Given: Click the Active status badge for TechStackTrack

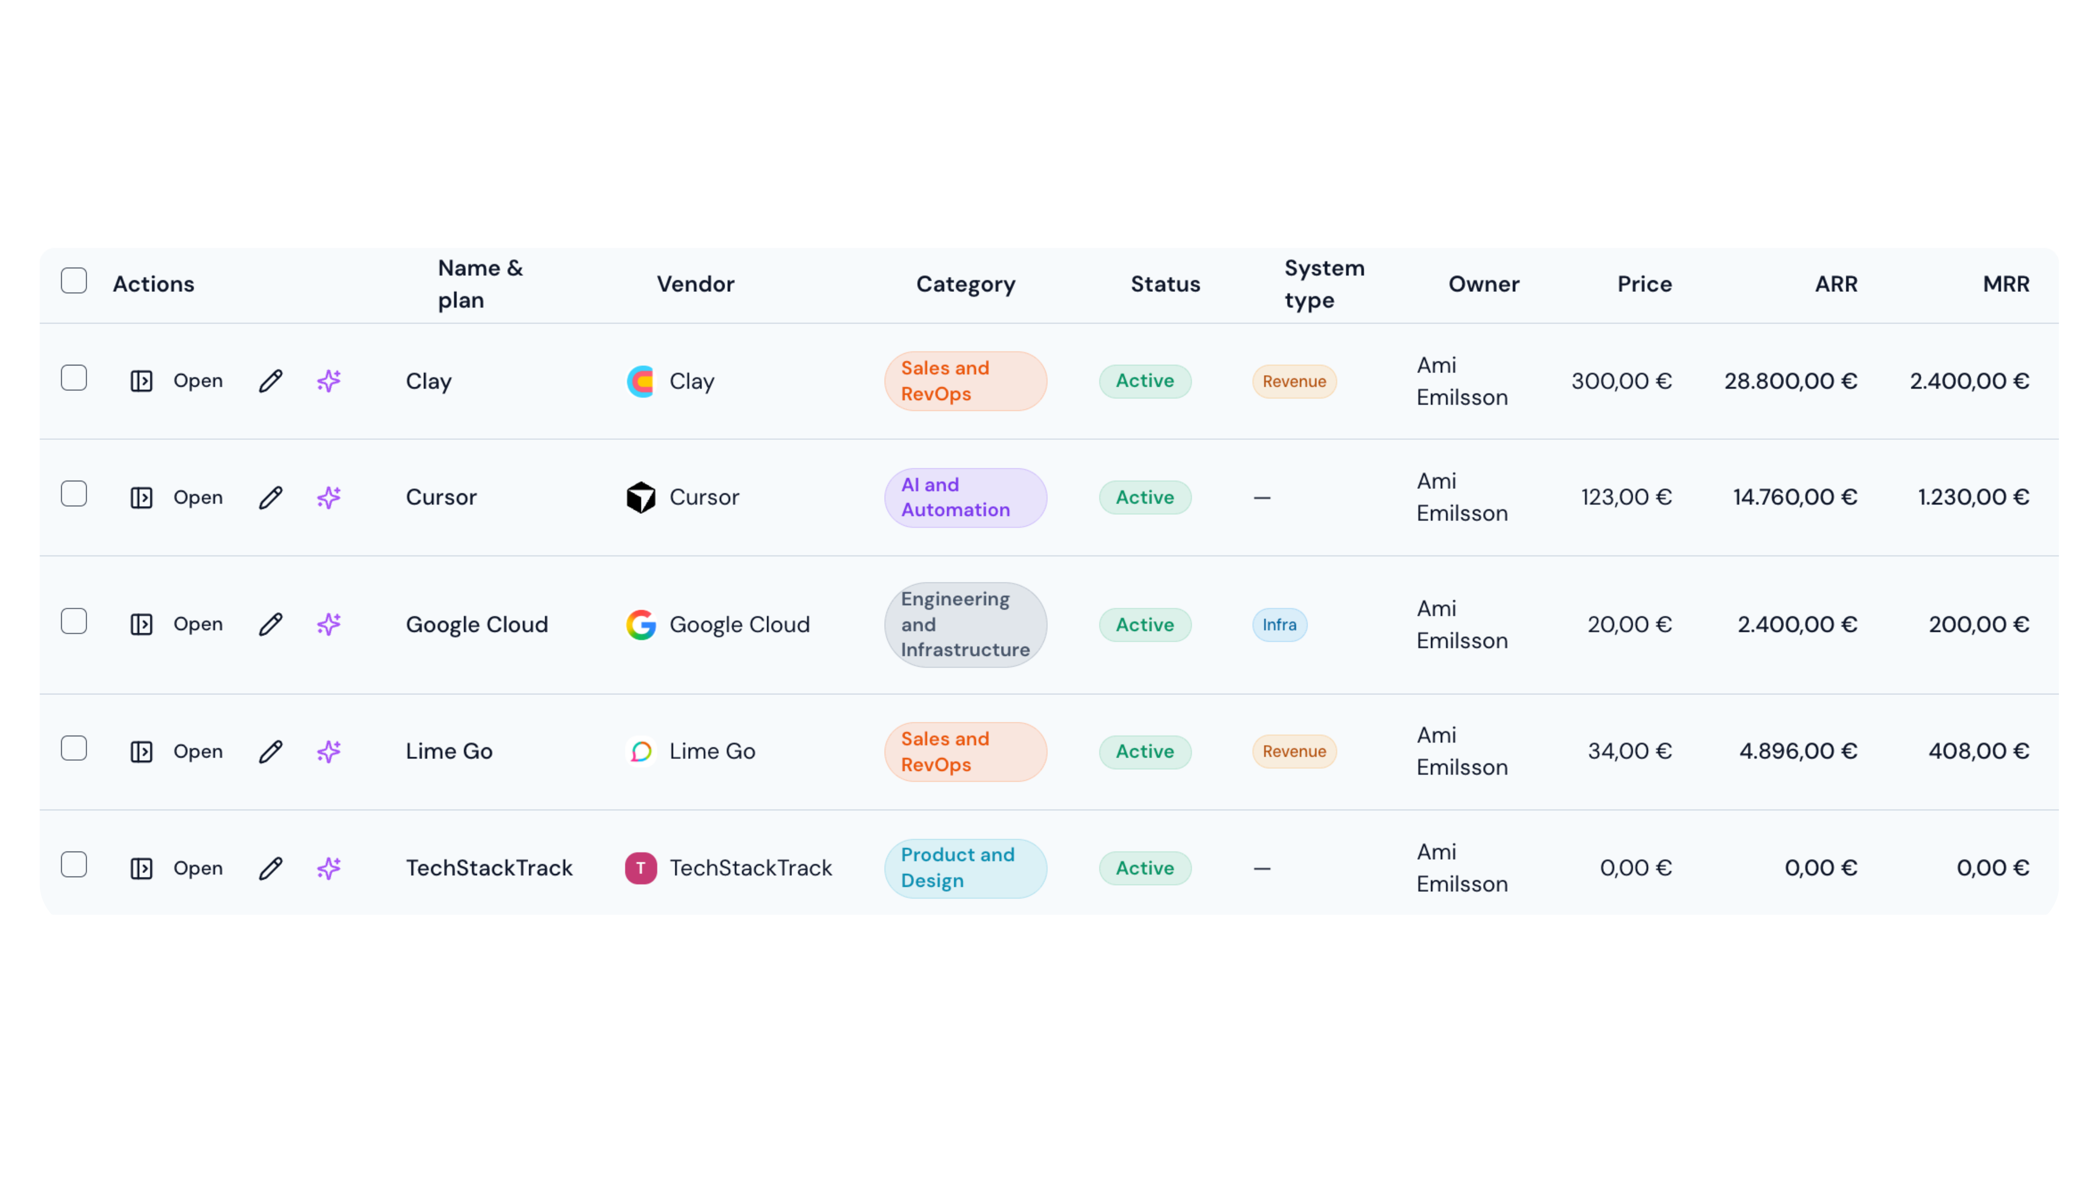Looking at the screenshot, I should click(1144, 868).
